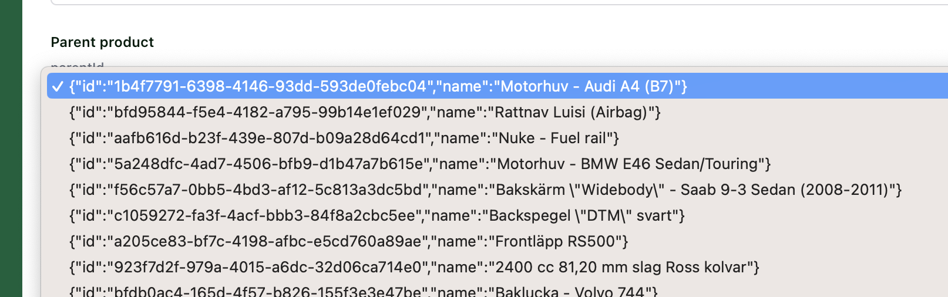Pick the Nuke - Fuel rail option

point(344,138)
